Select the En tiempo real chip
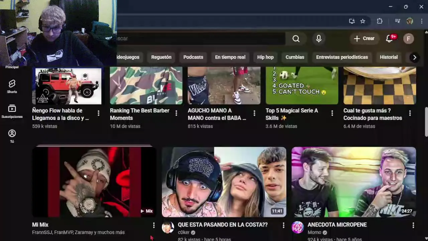Viewport: 428px width, 241px height. pos(230,57)
